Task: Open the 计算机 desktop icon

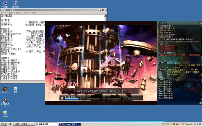Action: point(5,4)
